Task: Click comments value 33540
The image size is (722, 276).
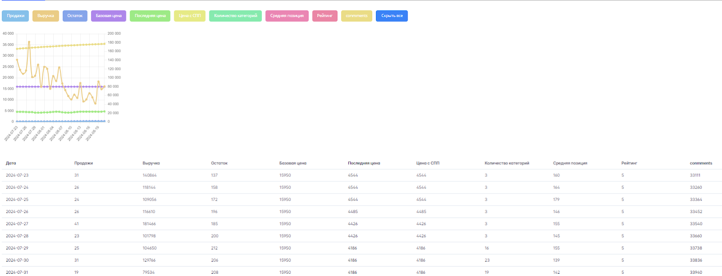Action: 696,224
